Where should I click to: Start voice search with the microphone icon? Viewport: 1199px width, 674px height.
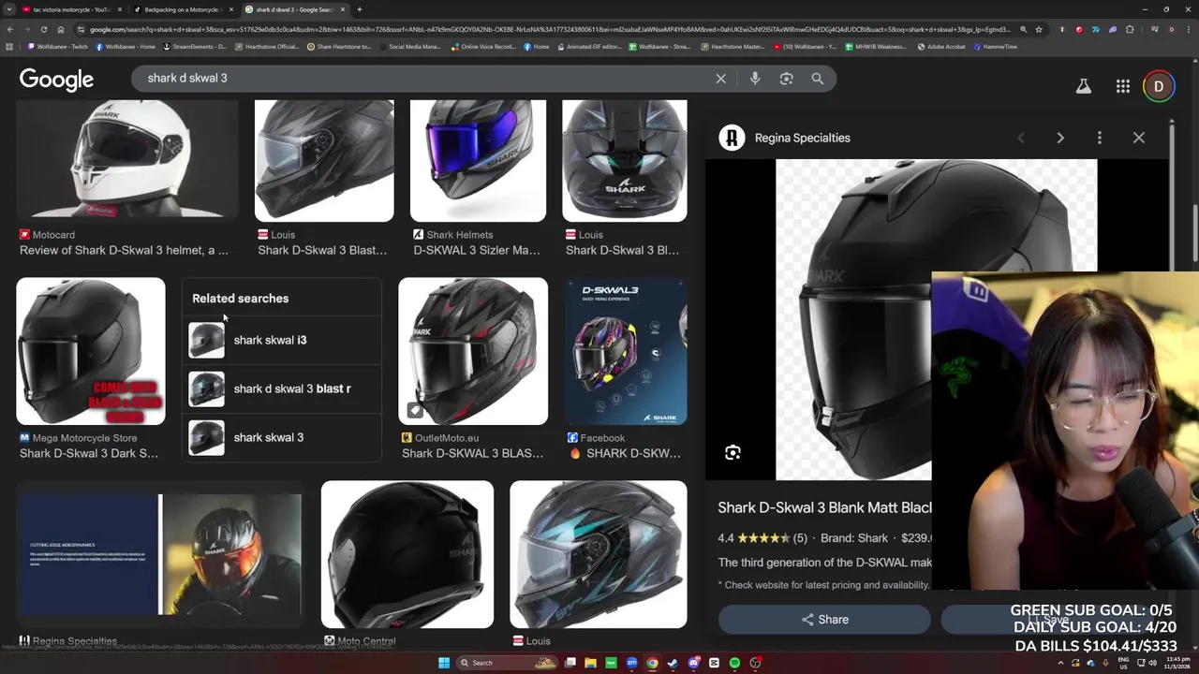coord(755,79)
